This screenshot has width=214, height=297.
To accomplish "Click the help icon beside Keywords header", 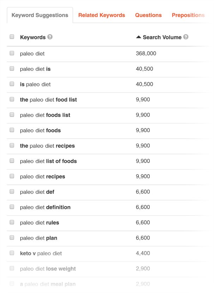I will click(50, 37).
